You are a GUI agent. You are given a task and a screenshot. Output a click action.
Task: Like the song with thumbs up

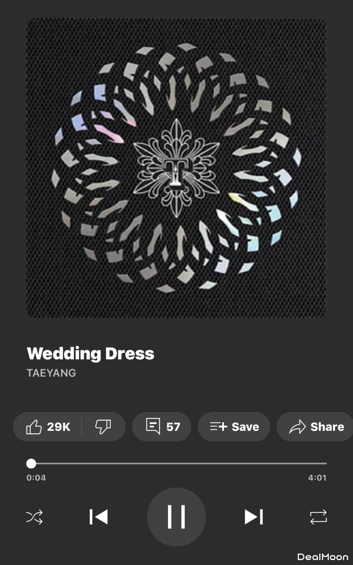[x=48, y=427]
